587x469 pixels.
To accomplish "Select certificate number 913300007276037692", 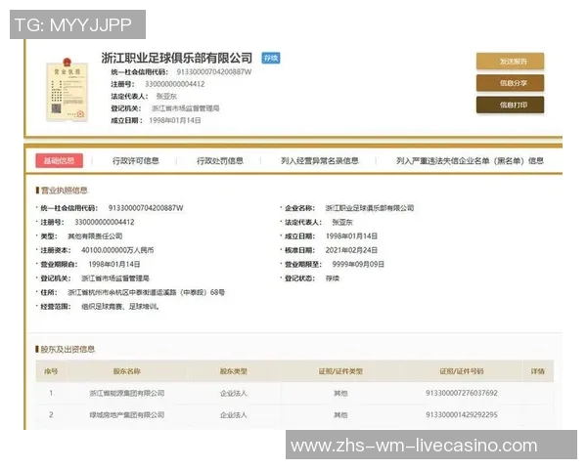I will (462, 393).
